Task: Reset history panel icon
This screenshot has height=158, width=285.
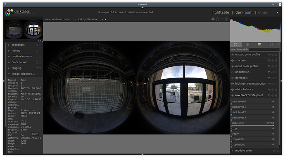Action: pyautogui.click(x=37, y=51)
